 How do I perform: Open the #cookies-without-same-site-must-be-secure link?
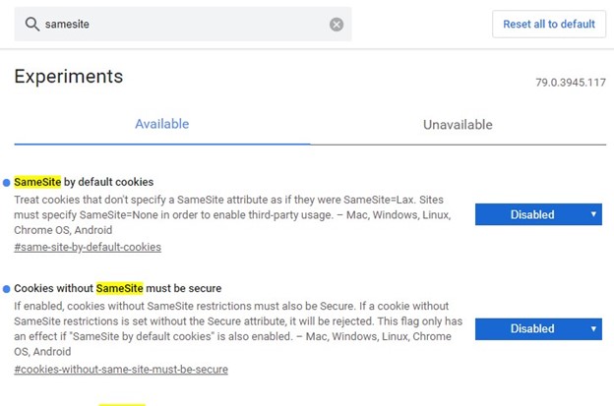pos(121,370)
